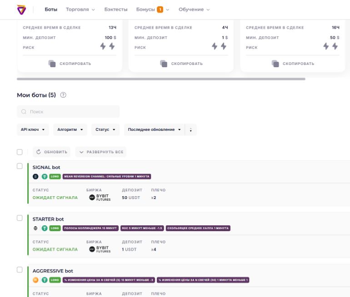
Task: Check the SIGNAL bot checkbox
Action: (x=20, y=166)
